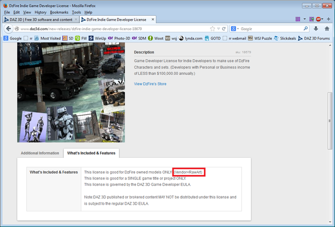Open the Adblock Plus ABP icon

coord(318,19)
